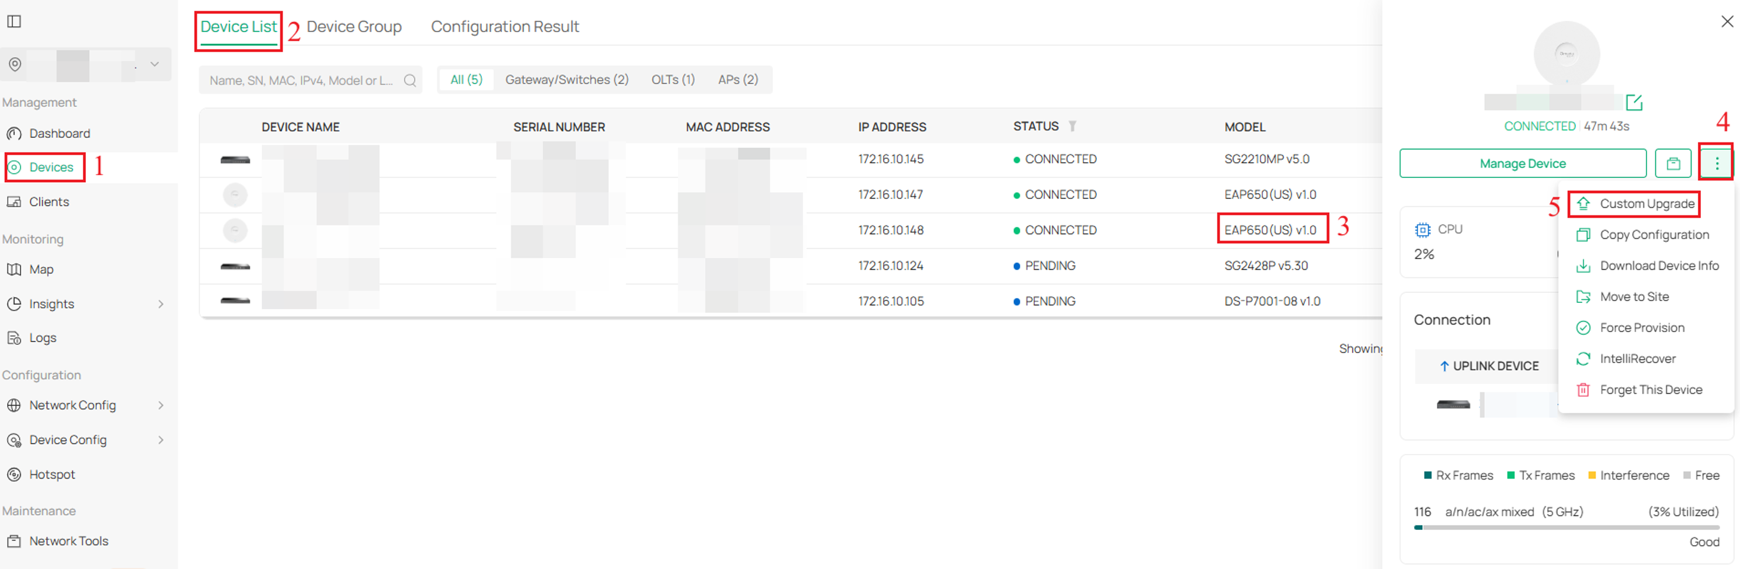
Task: Click the uplink switch device icon
Action: [x=1453, y=404]
